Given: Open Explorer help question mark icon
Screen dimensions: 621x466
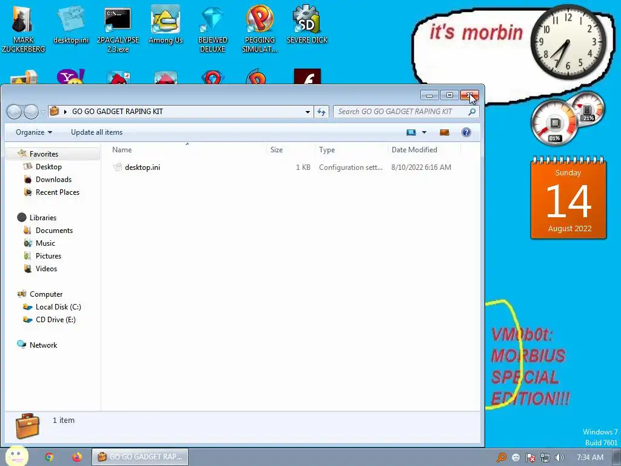Looking at the screenshot, I should [466, 132].
